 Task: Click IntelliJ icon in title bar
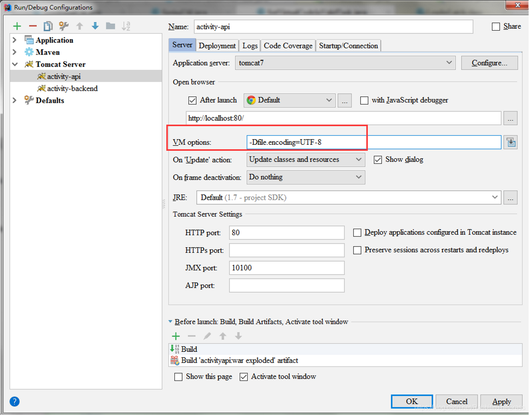7,7
